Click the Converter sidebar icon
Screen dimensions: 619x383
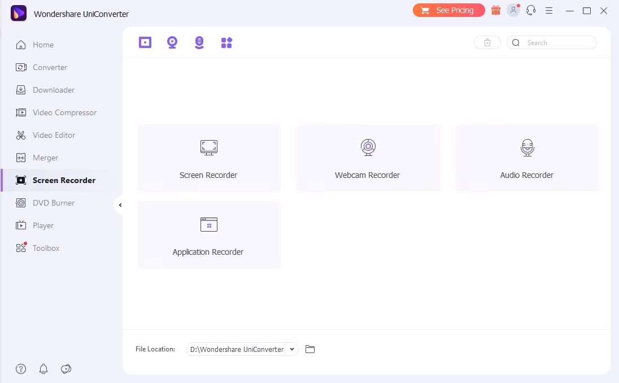(x=21, y=67)
